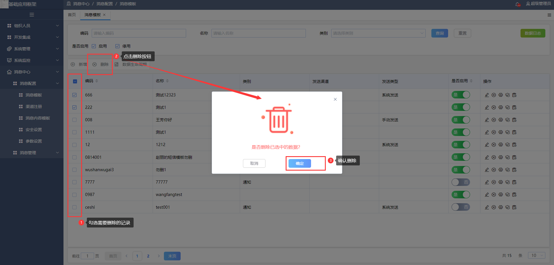Screen dimensions: 554x265
Task: Click 取消 to cancel deletion
Action: pyautogui.click(x=254, y=163)
